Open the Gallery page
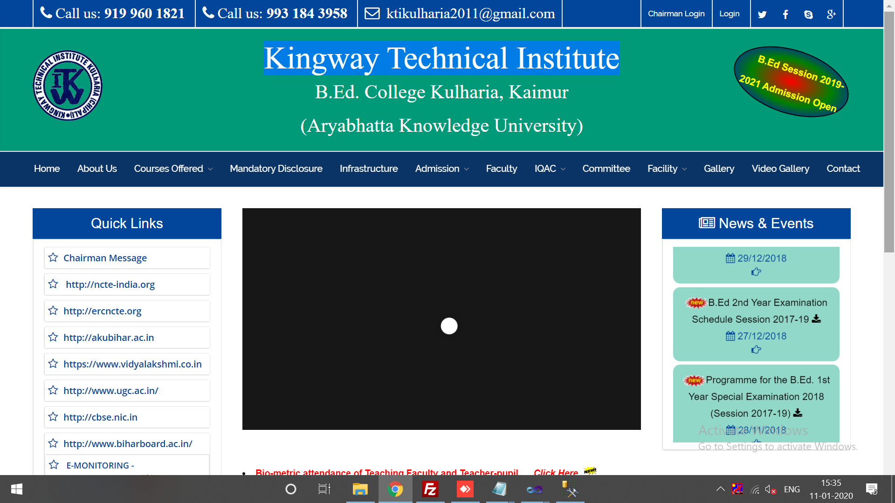The image size is (895, 503). (x=719, y=169)
